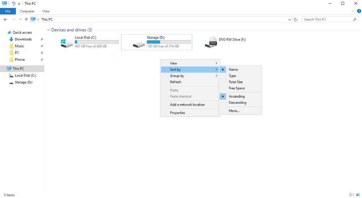Select Local Disk (C:) in navigation pane

(25, 76)
